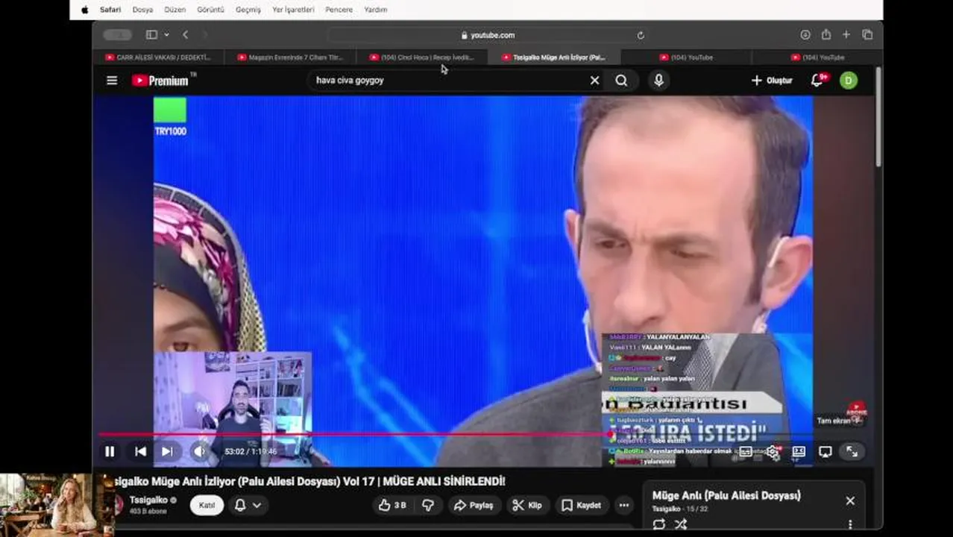Toggle playlist shuffle
The image size is (953, 537).
[681, 524]
